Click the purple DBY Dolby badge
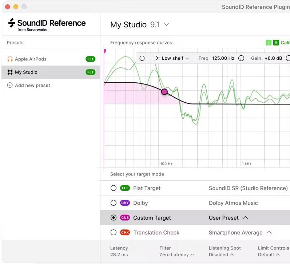The width and height of the screenshot is (290, 264). tap(125, 203)
